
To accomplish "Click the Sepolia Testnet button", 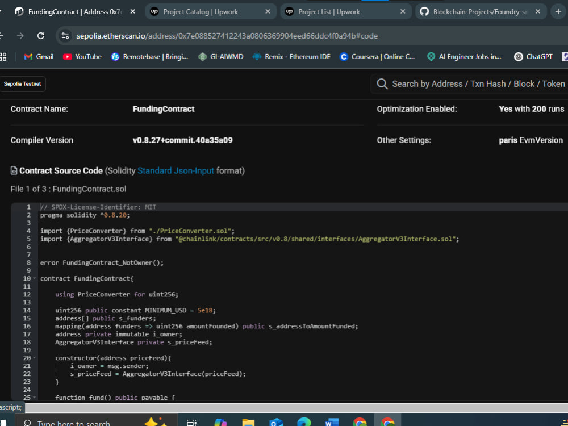I will [23, 83].
